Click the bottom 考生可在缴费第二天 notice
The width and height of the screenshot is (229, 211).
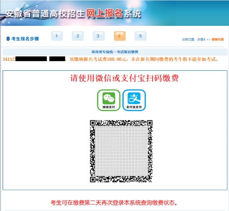click(114, 203)
